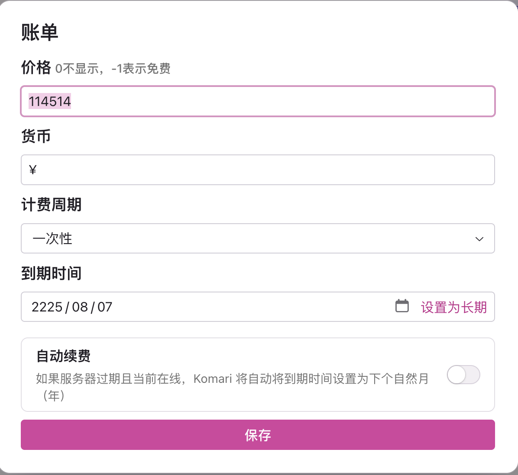Click the 到期时间 field label

pyautogui.click(x=51, y=273)
